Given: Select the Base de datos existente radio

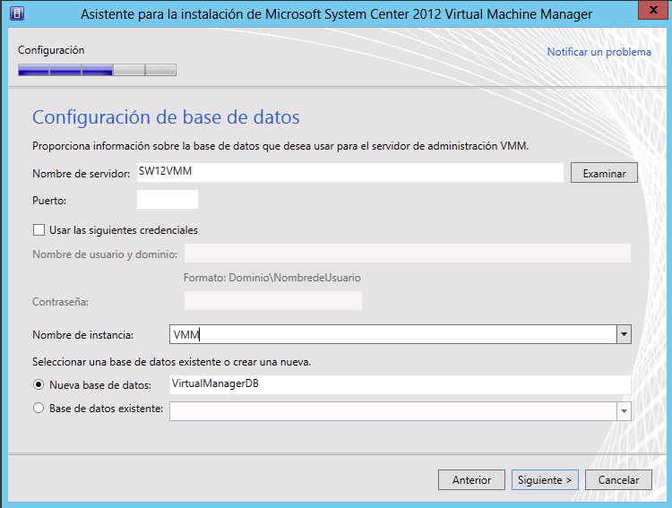Looking at the screenshot, I should click(39, 409).
